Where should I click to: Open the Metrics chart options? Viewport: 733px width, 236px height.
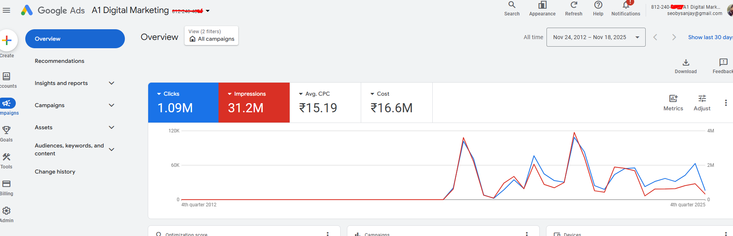(x=673, y=99)
